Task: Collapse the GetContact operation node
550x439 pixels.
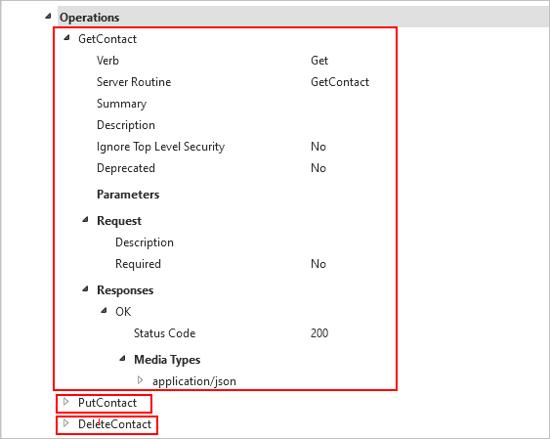Action: tap(67, 38)
